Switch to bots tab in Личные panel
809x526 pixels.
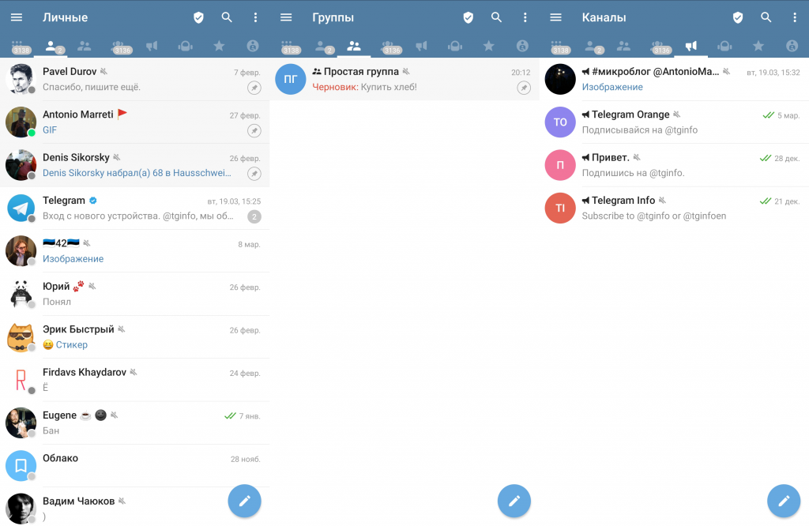pos(186,47)
